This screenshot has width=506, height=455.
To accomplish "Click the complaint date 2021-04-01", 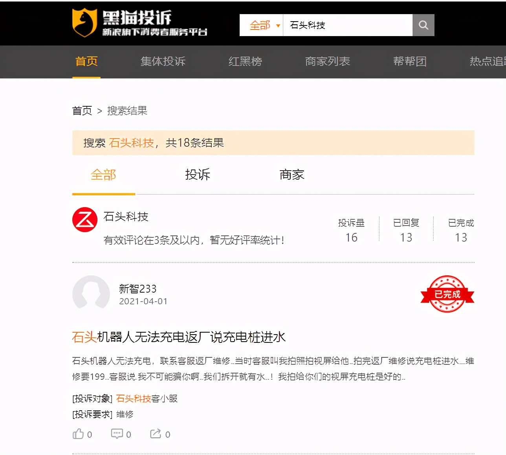I will pyautogui.click(x=143, y=301).
